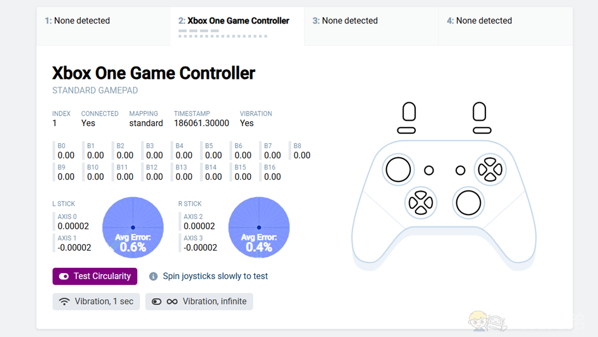Click the small left center button on diagram
598x337 pixels.
point(429,170)
